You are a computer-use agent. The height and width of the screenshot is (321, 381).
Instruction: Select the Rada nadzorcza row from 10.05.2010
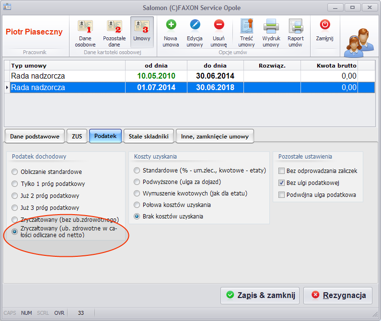(189, 76)
